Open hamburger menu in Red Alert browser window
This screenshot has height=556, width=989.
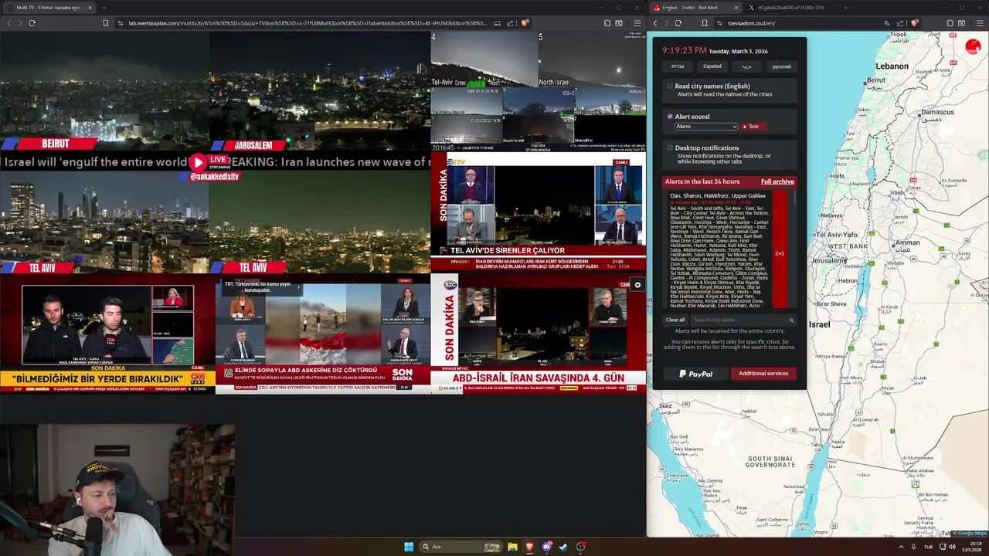(979, 23)
